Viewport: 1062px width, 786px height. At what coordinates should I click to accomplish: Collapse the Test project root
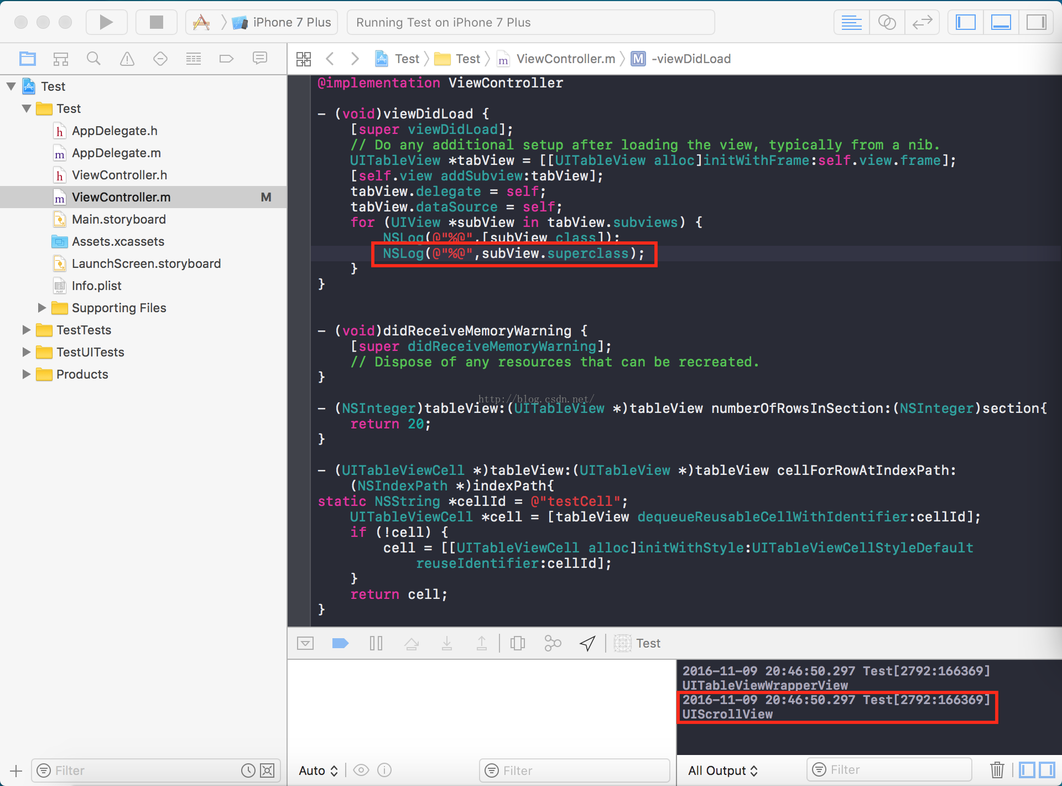11,86
